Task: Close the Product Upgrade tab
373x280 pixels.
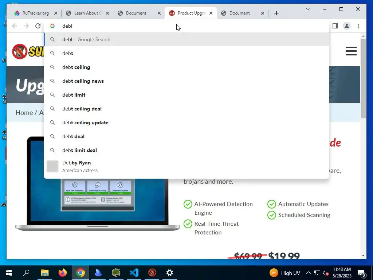Action: click(211, 13)
